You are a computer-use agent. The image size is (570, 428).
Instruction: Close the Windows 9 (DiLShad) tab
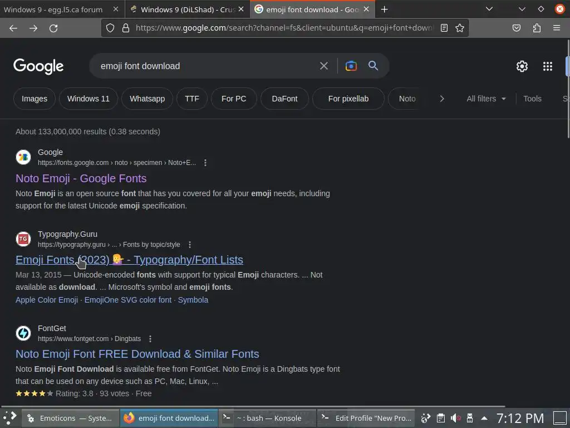(x=241, y=9)
